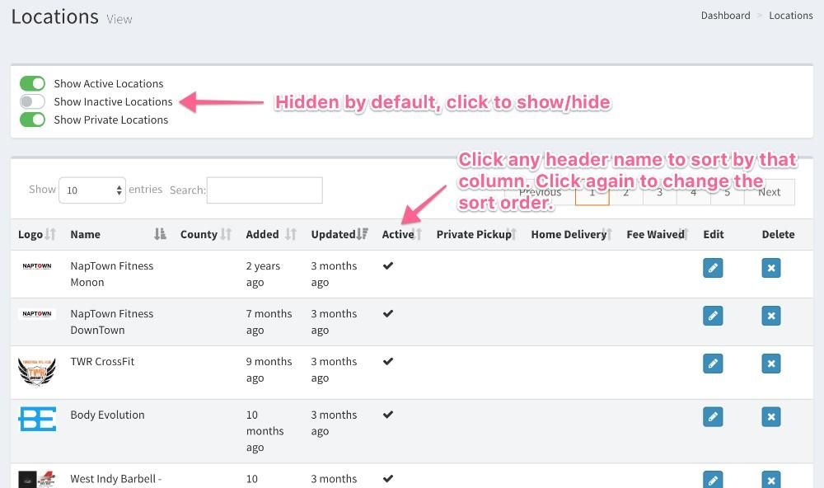Image resolution: width=824 pixels, height=488 pixels.
Task: Enable Show Inactive Locations switch
Action: point(32,101)
